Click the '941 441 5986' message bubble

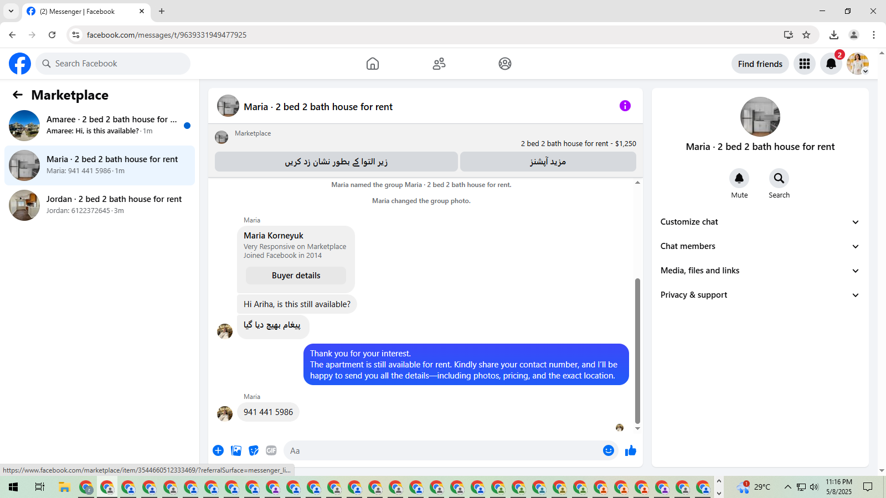coord(268,412)
